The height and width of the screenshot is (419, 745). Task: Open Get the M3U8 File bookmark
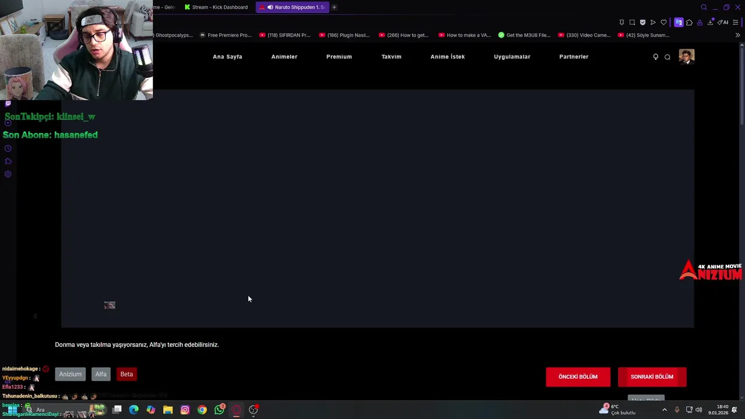[x=524, y=35]
